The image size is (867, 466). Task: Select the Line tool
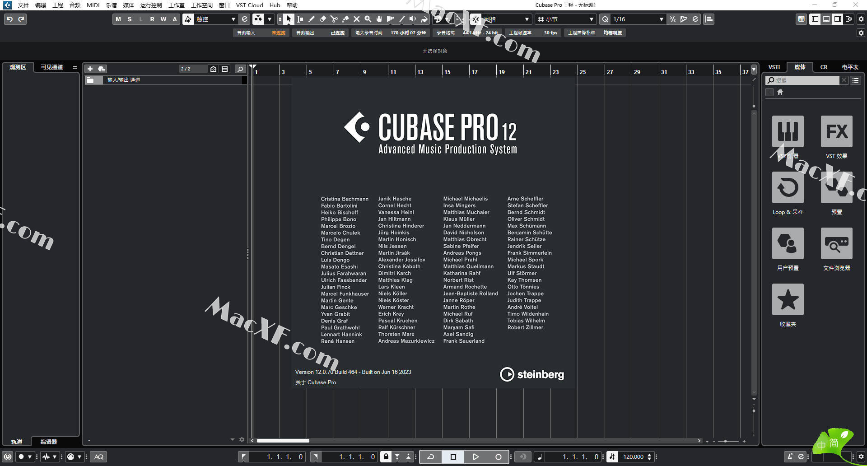click(x=402, y=19)
